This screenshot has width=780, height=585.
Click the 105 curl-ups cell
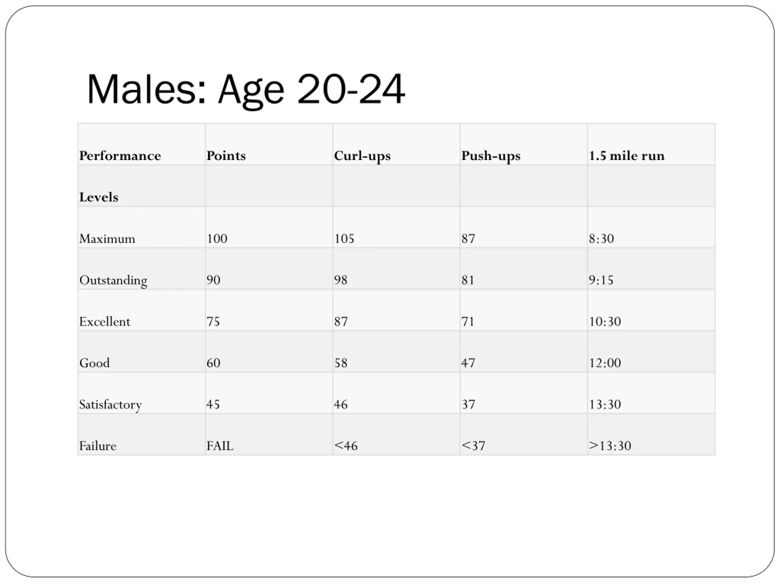pyautogui.click(x=344, y=239)
